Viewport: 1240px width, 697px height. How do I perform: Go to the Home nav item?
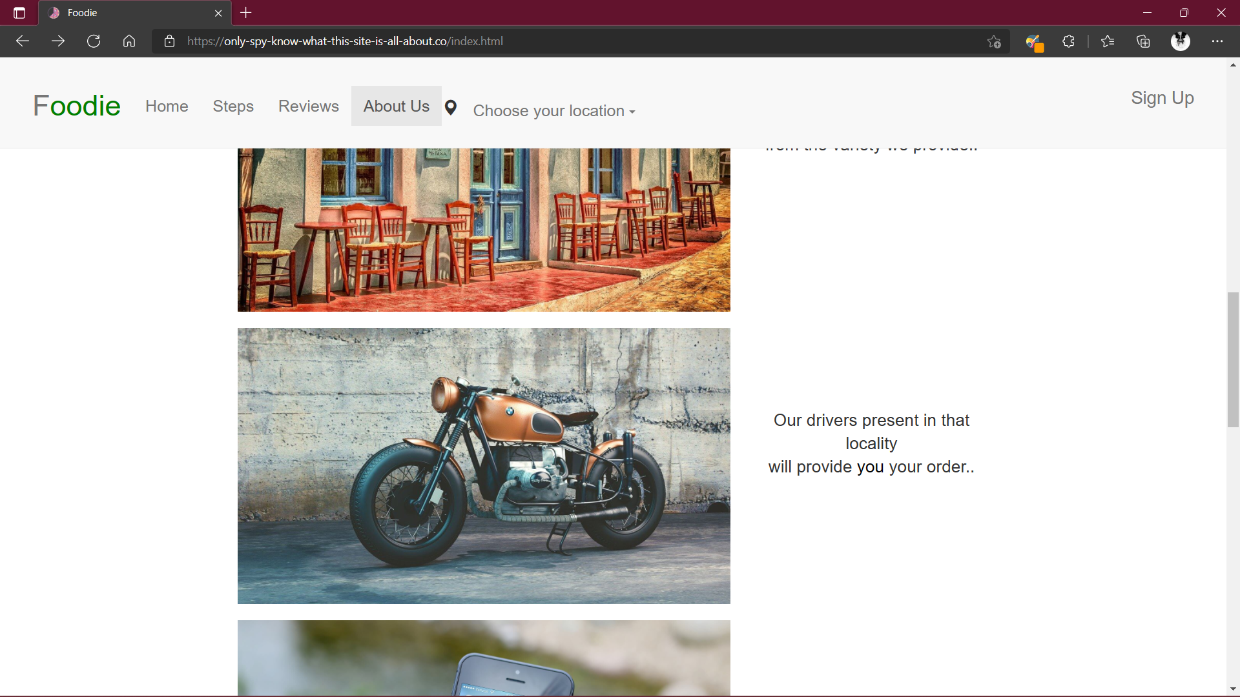167,106
